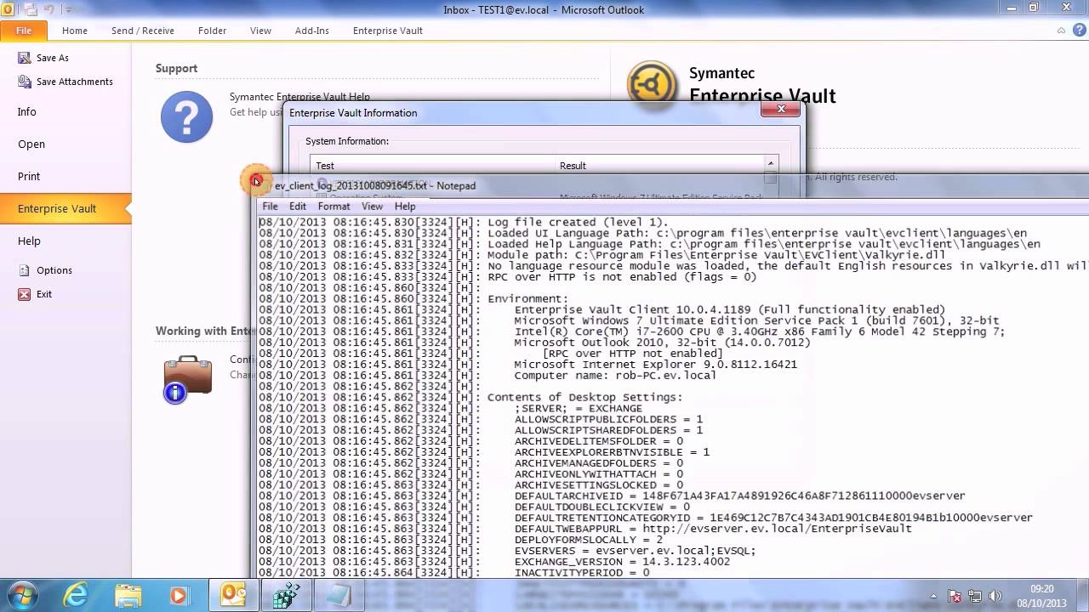Click the Test column header

coord(432,166)
